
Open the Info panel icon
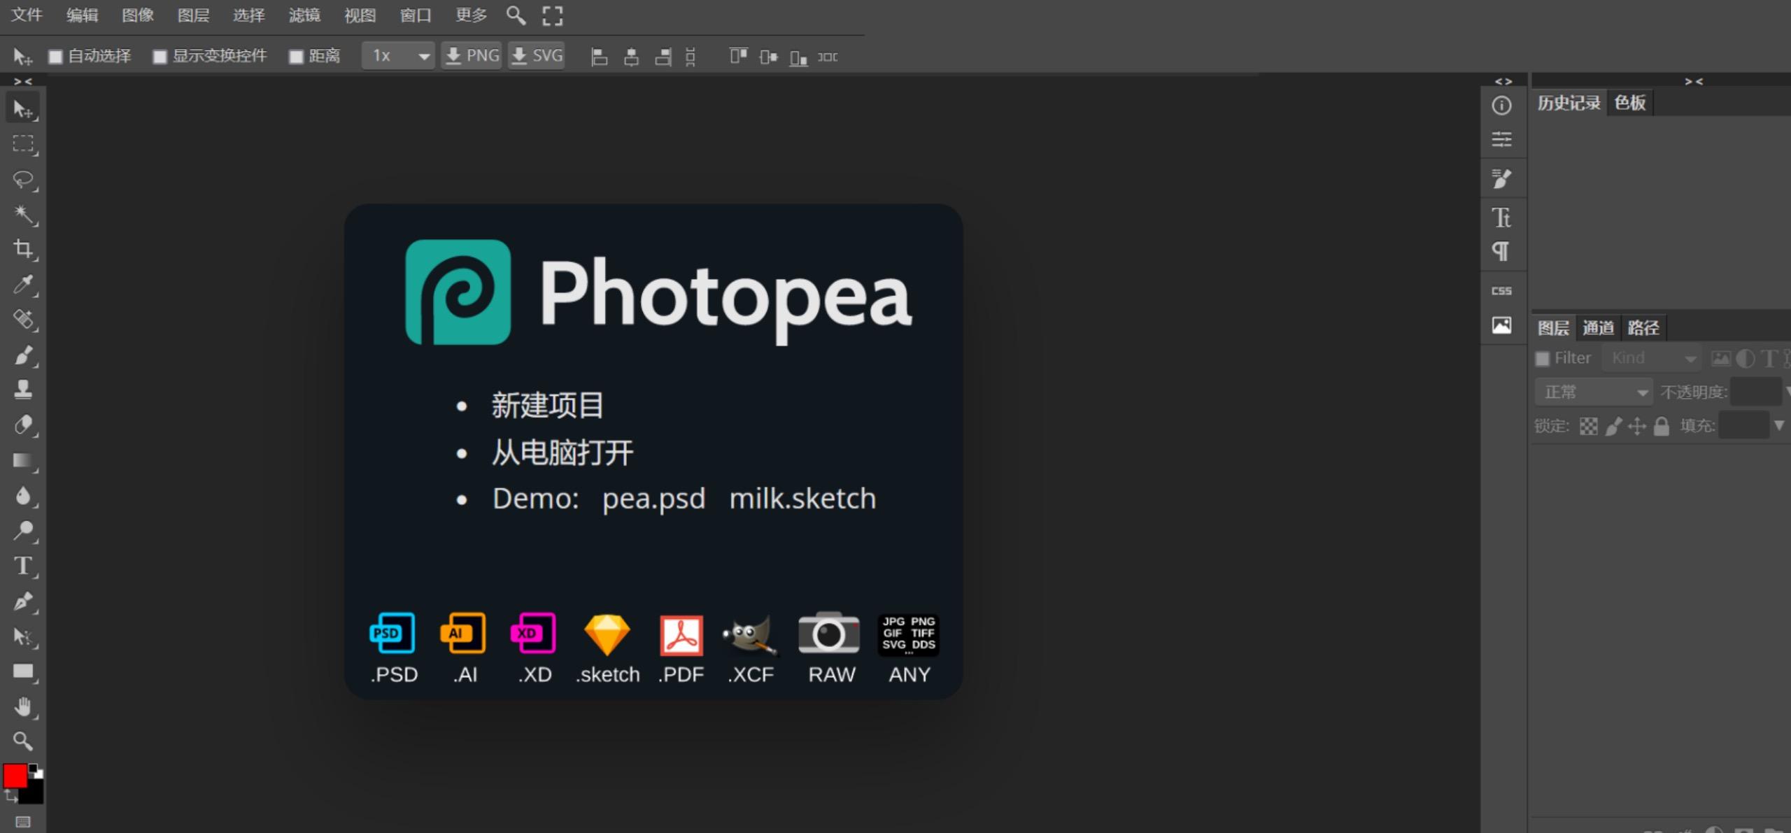point(1501,106)
